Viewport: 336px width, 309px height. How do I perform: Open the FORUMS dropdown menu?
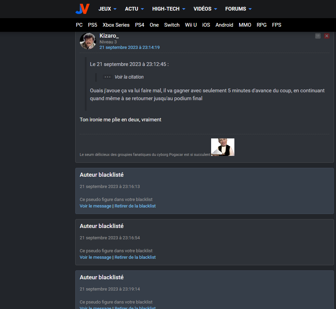coord(238,9)
